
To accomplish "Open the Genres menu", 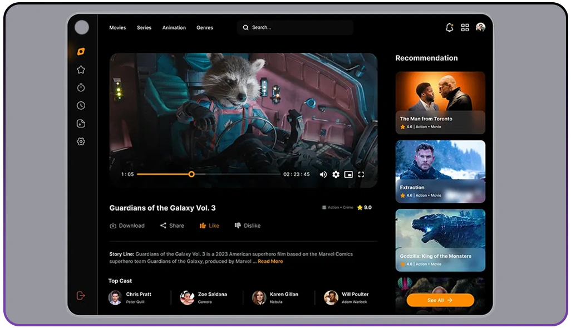I will pos(205,27).
